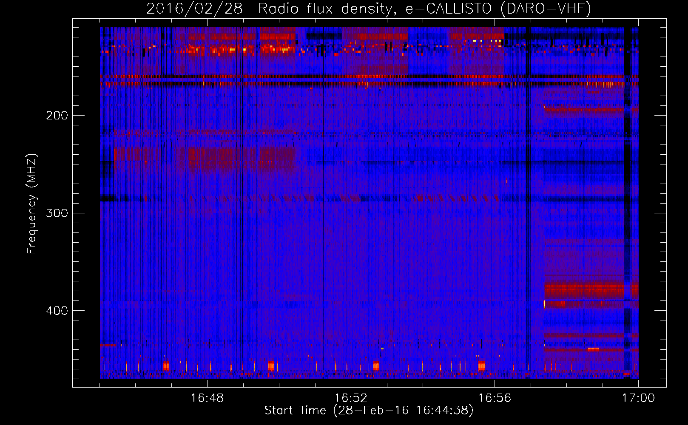Click the plot title mentioning e-CALLISTO (DARO-VHF)

[x=369, y=9]
